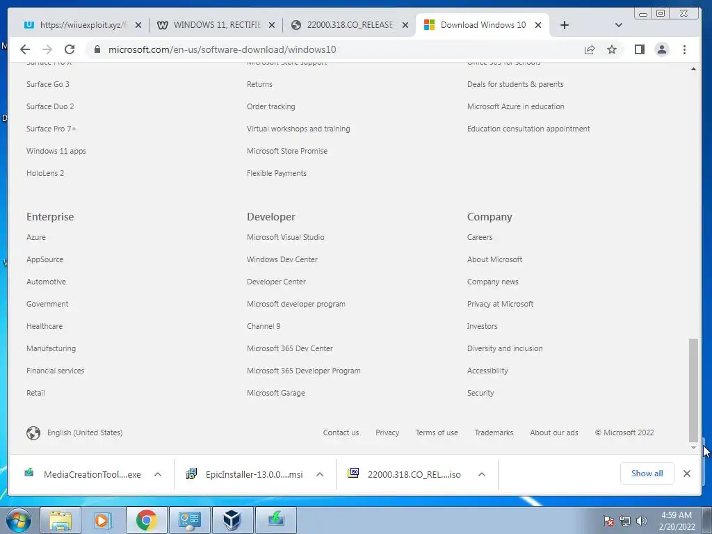Open the Chrome three-dot menu
Image resolution: width=712 pixels, height=534 pixels.
tap(684, 49)
